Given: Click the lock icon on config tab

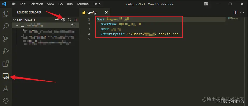Looking at the screenshot, I should 84,12.
